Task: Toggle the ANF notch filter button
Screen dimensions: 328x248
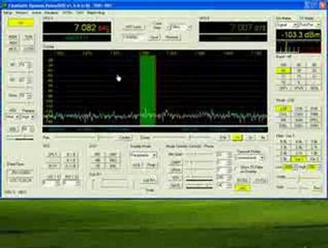Action: 113,154
